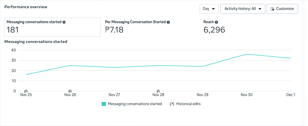Toggle the Historical edits legend label
The height and width of the screenshot is (126, 308).
tap(188, 104)
